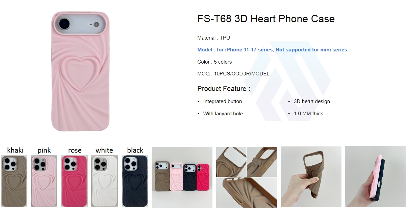Click the FS-T68 3D Heart Phone Case title

[x=266, y=19]
